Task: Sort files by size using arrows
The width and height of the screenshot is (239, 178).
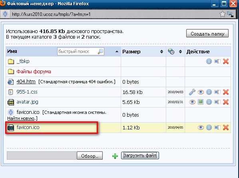Action: [161, 52]
